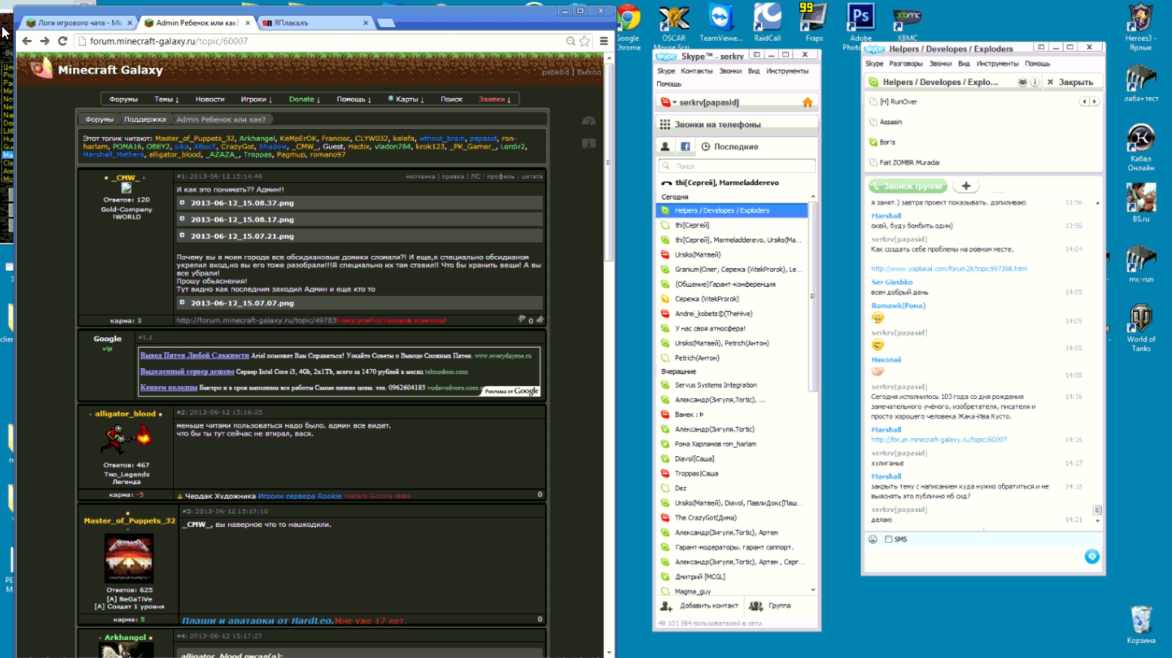
Task: Open the Последние tab in Skype
Action: (729, 147)
